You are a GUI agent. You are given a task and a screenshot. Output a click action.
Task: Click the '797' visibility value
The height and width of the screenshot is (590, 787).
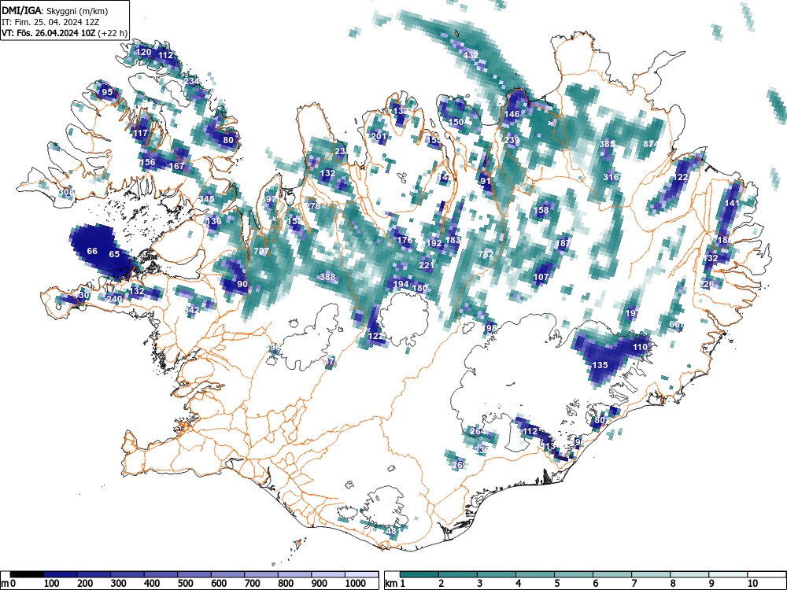(261, 252)
